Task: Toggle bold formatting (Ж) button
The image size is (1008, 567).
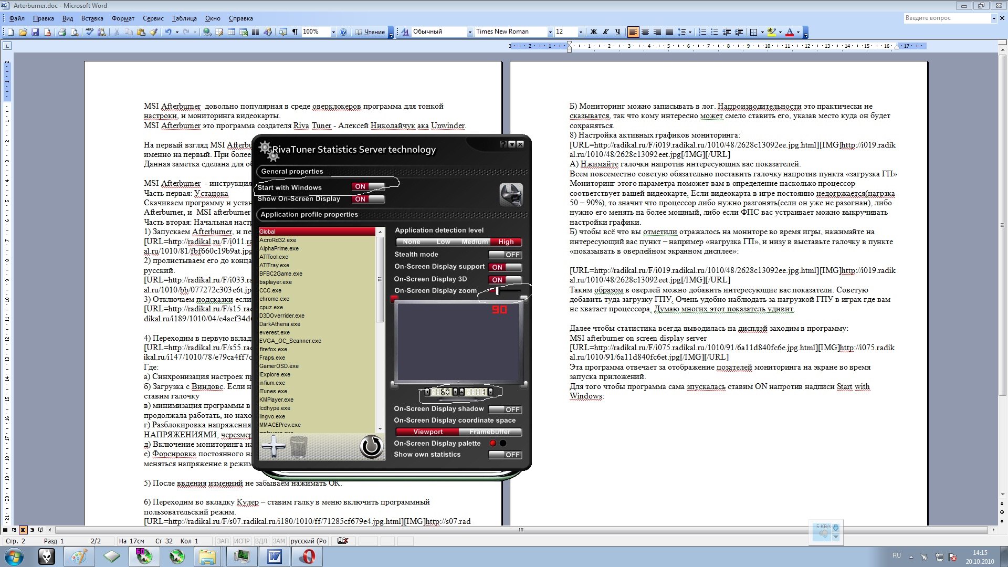Action: [594, 32]
